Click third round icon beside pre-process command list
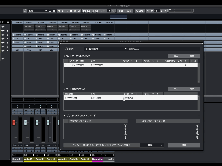Viewport: 222px width, 166px height. pyautogui.click(x=125, y=133)
